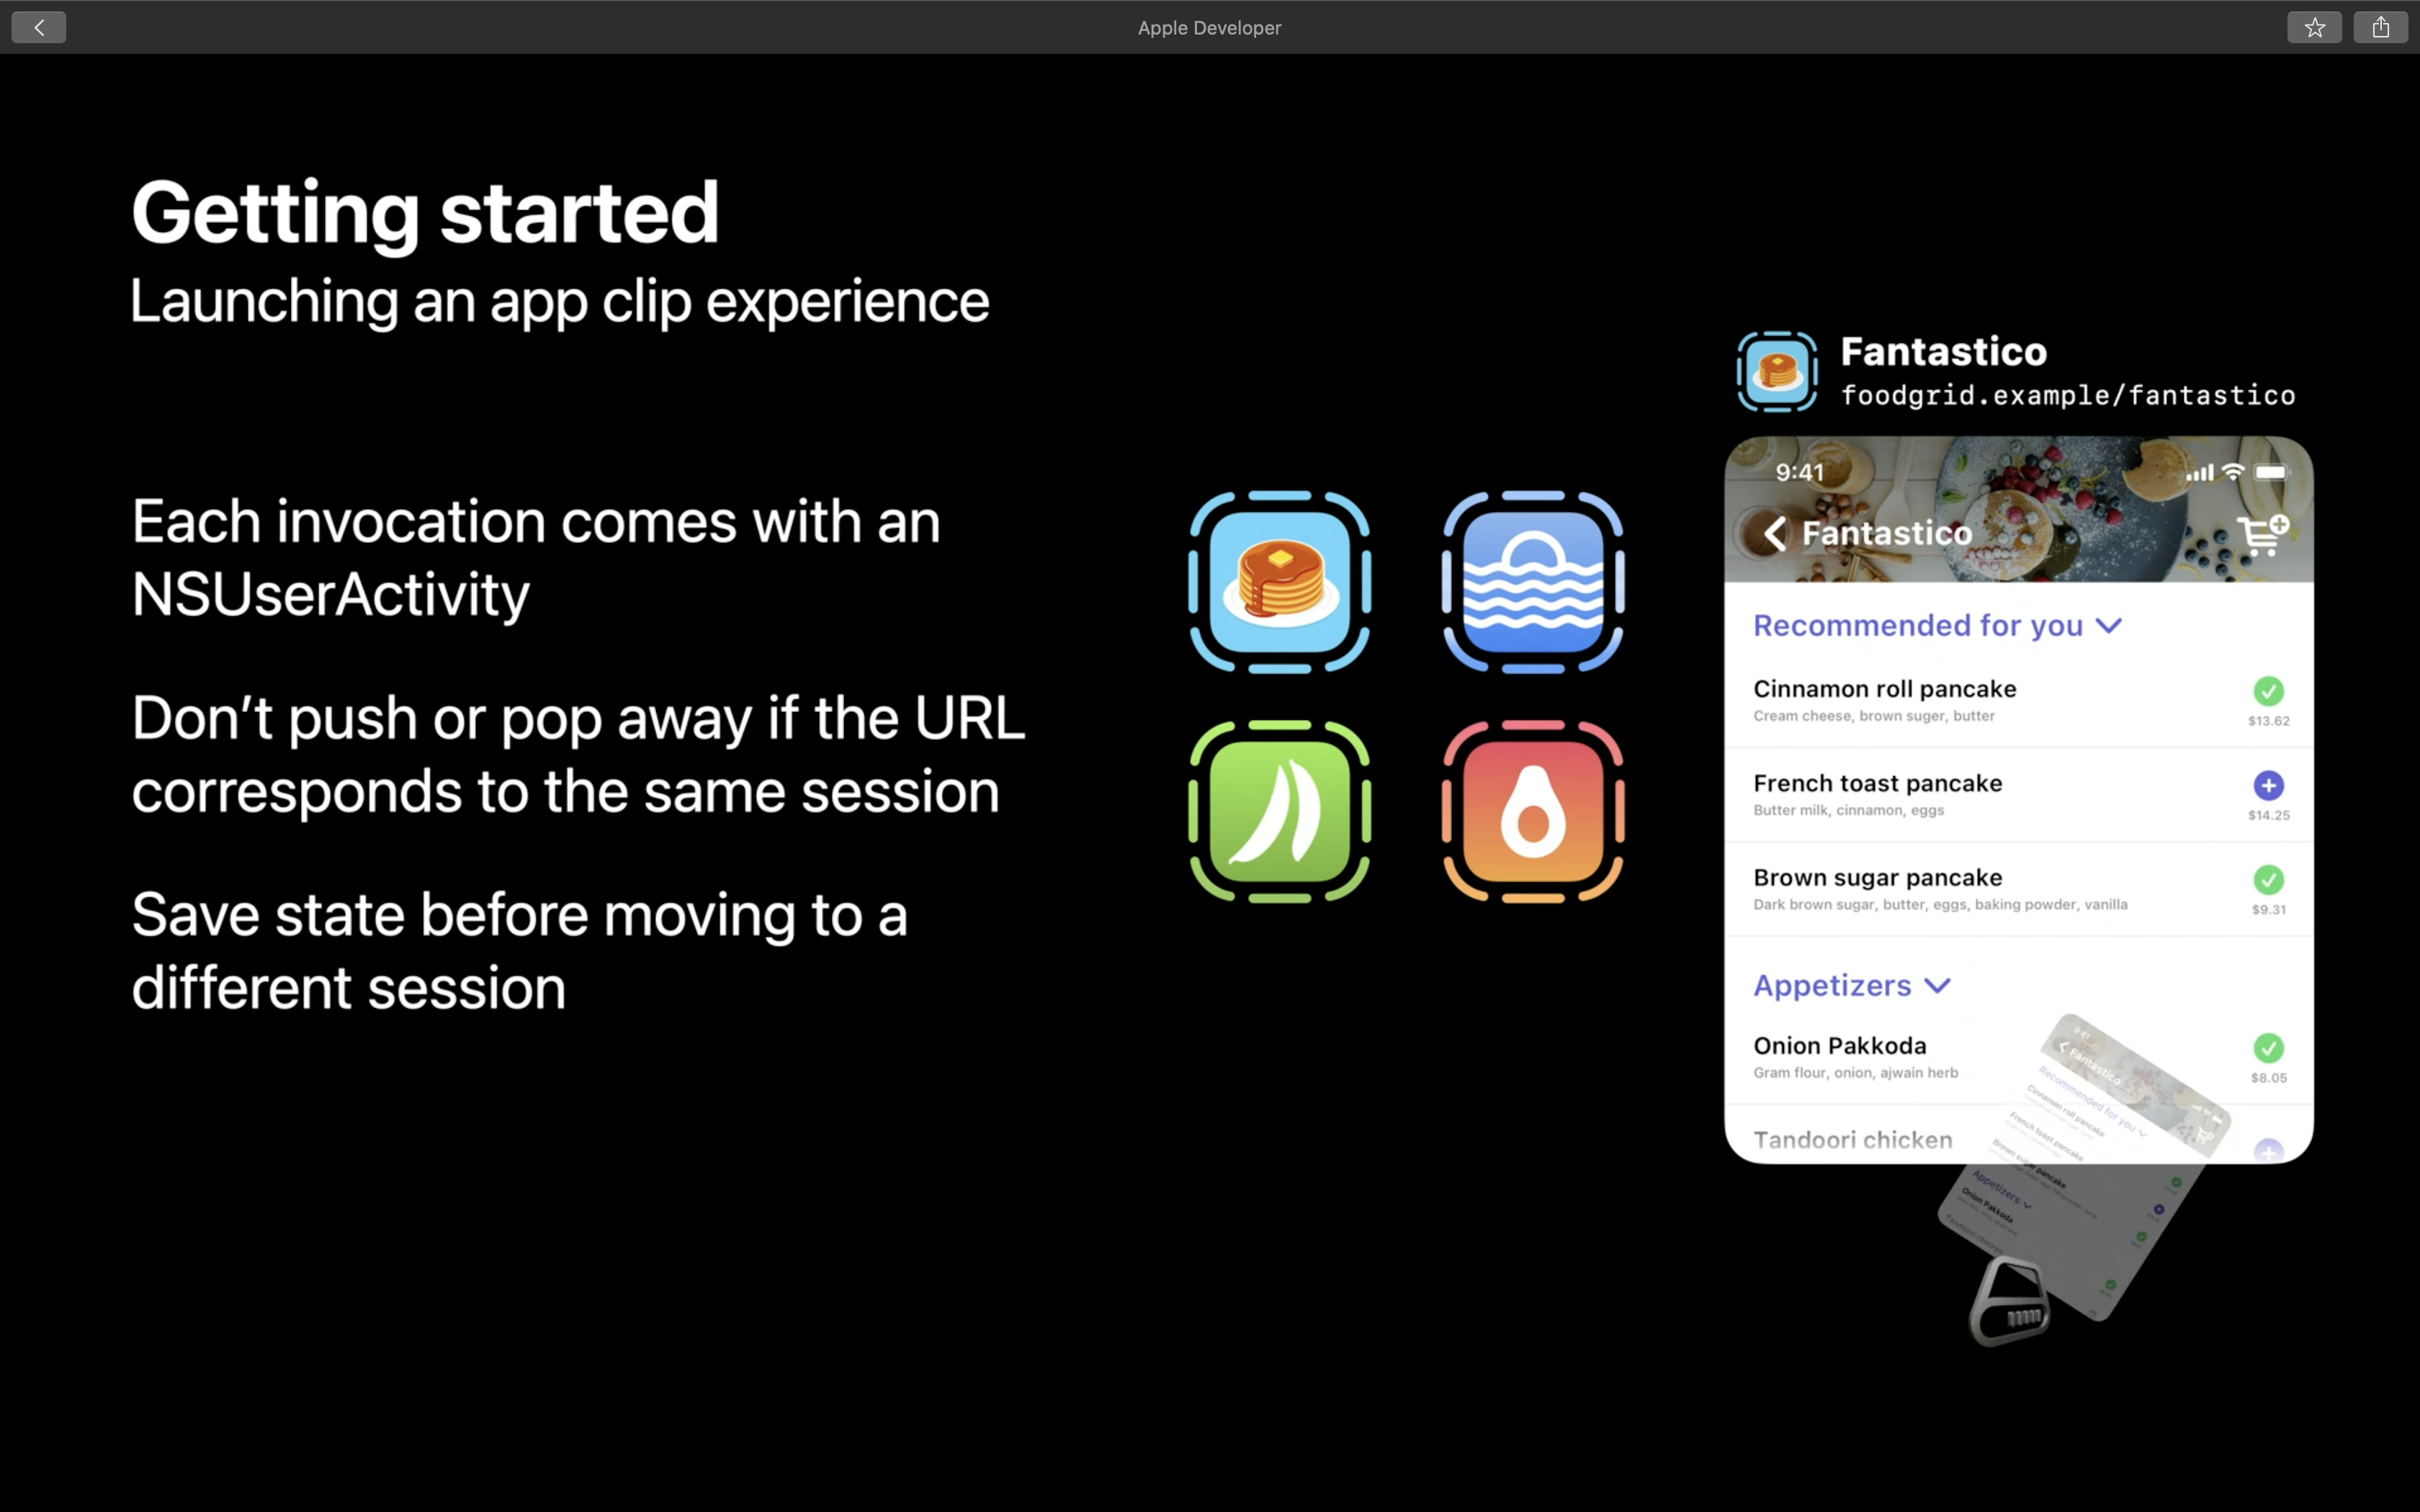Screen dimensions: 2420x1512
Task: Click the Getting started slide title
Action: pos(425,214)
